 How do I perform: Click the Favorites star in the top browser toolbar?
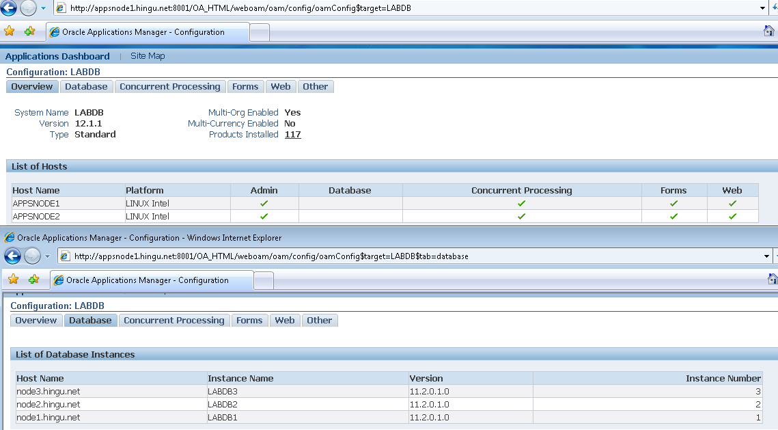click(9, 31)
